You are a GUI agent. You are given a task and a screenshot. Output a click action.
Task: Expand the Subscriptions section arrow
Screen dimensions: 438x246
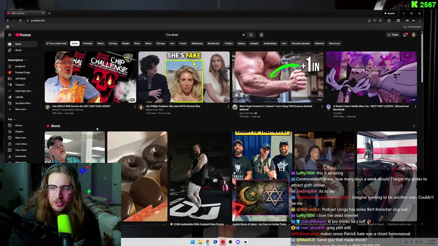pyautogui.click(x=25, y=60)
